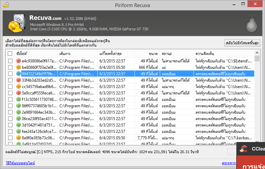Maximize the Piriform Recuva window

pyautogui.click(x=243, y=4)
